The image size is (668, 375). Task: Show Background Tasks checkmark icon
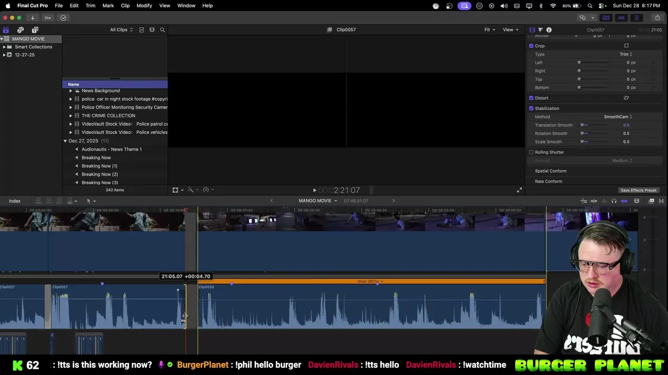point(63,18)
